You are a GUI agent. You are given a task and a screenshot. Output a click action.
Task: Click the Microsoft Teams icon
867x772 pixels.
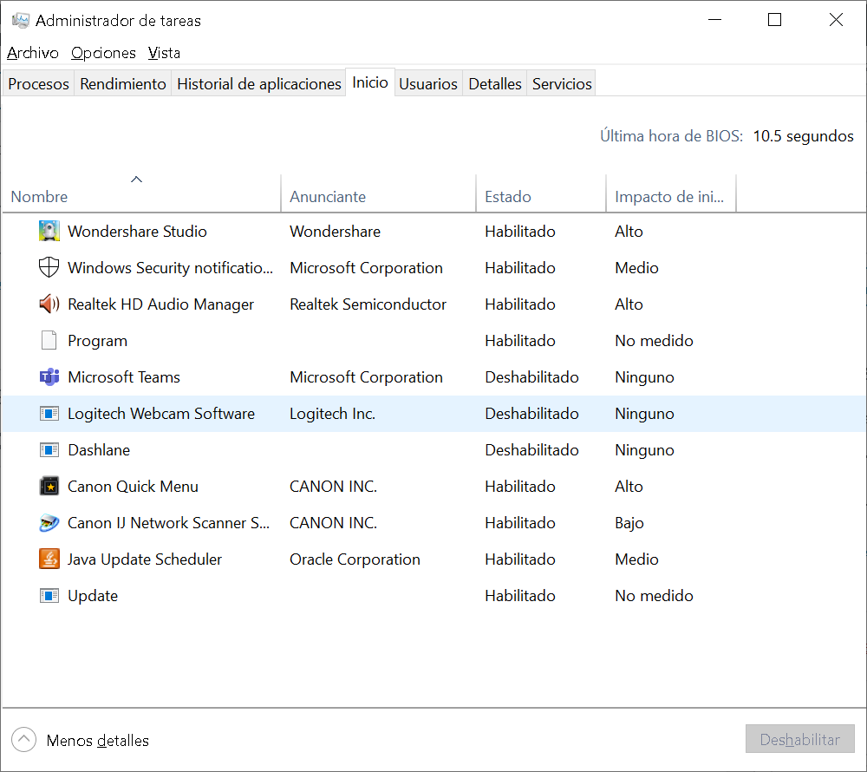point(49,377)
